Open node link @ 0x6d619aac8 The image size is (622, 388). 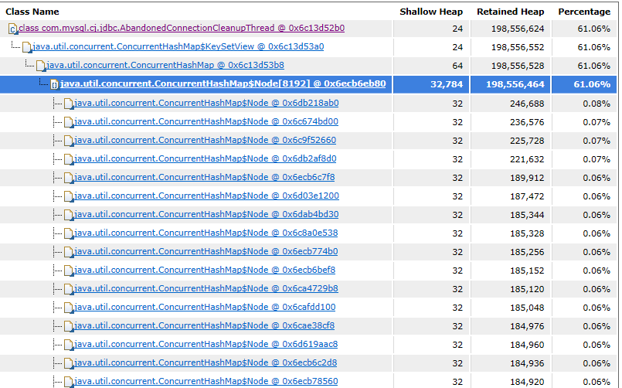coord(206,344)
